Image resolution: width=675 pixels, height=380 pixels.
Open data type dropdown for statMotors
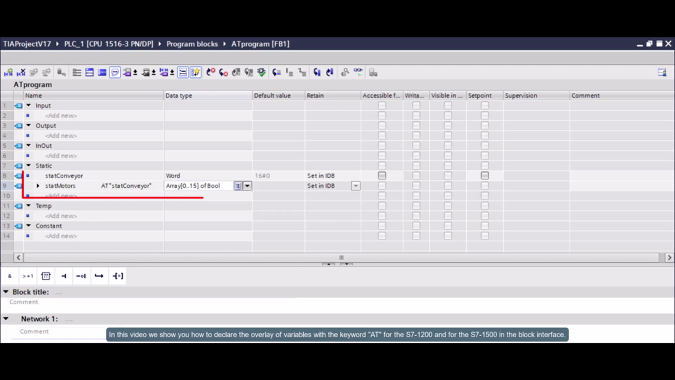[x=247, y=186]
